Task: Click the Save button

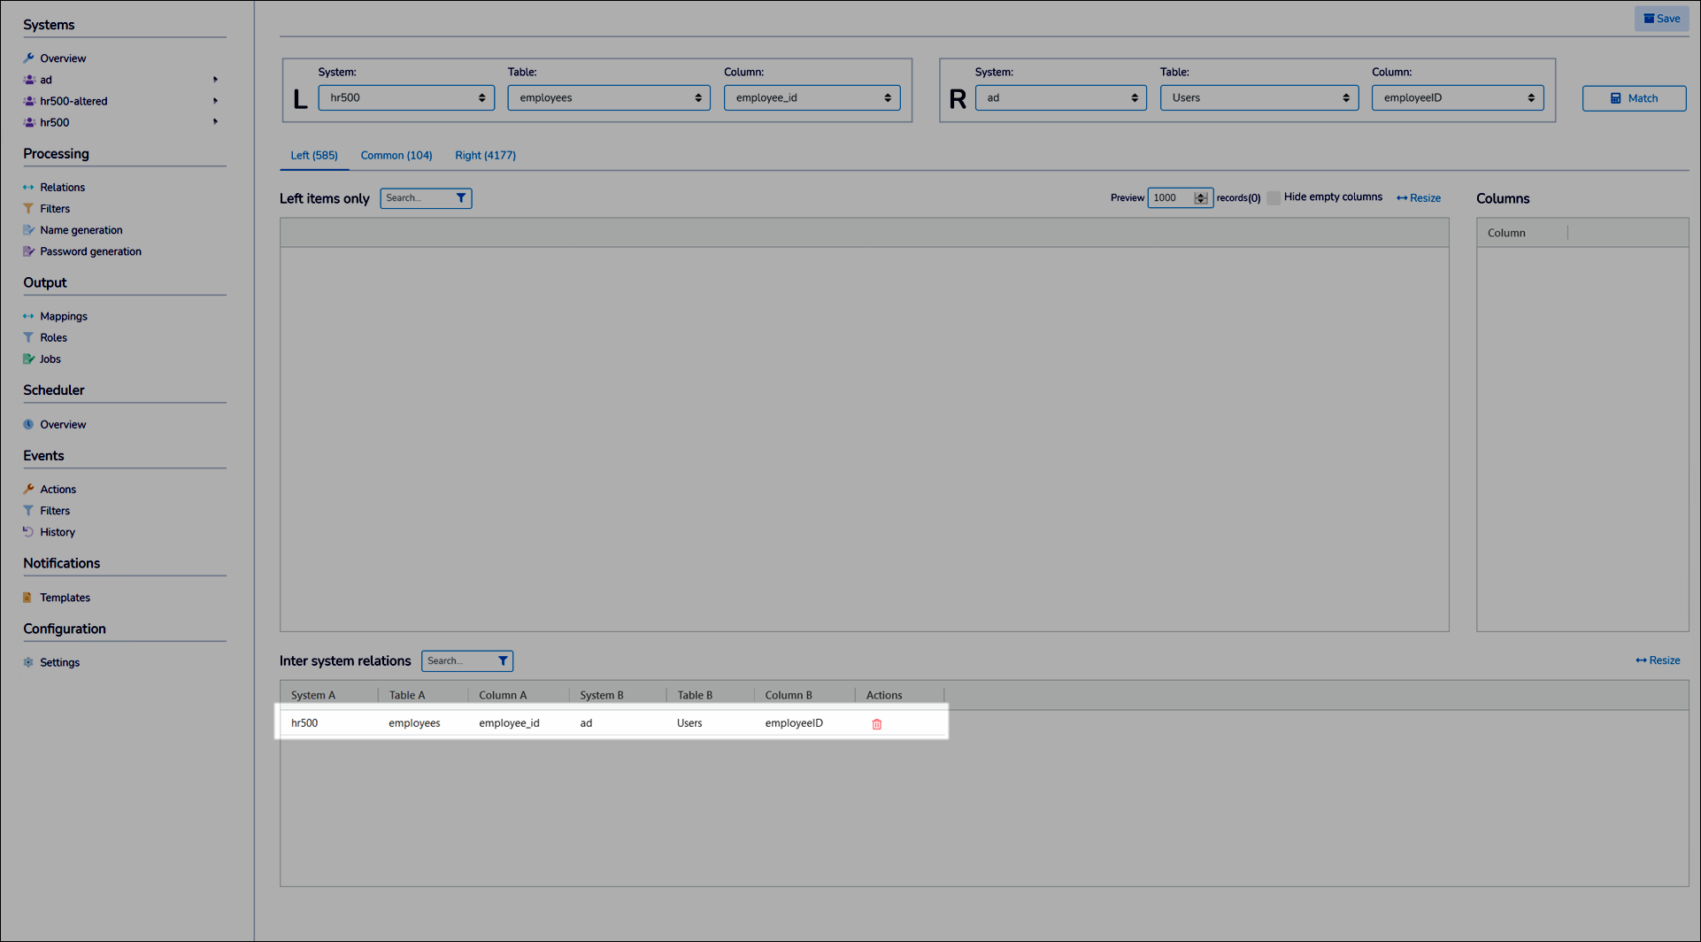Action: [x=1661, y=19]
